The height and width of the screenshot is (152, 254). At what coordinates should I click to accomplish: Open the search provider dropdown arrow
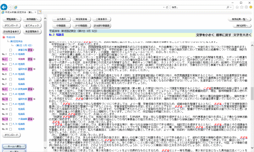tap(231, 8)
